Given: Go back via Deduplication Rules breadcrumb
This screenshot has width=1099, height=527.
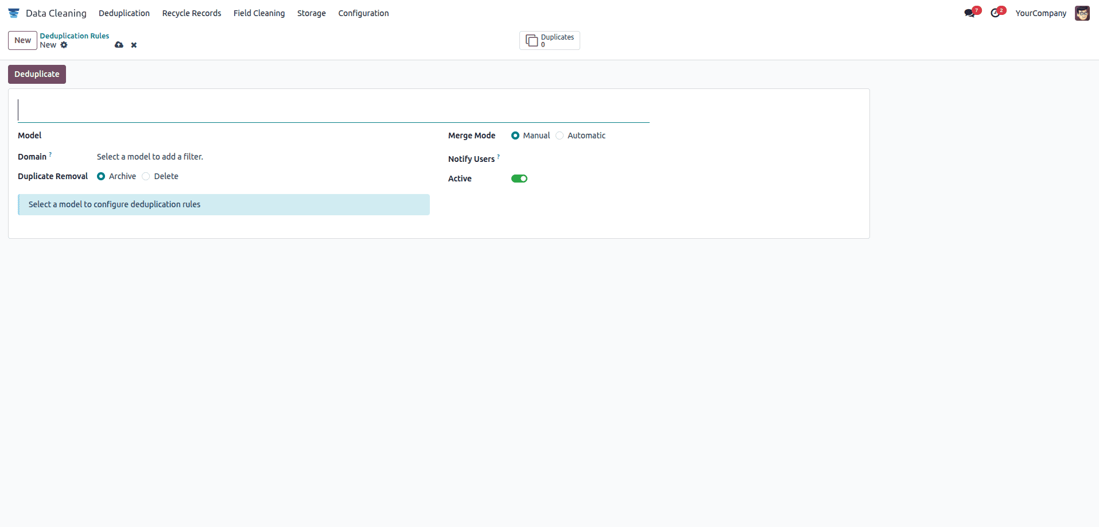Looking at the screenshot, I should [75, 36].
